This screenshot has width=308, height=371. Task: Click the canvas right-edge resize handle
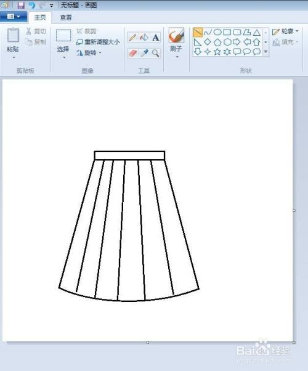294,211
